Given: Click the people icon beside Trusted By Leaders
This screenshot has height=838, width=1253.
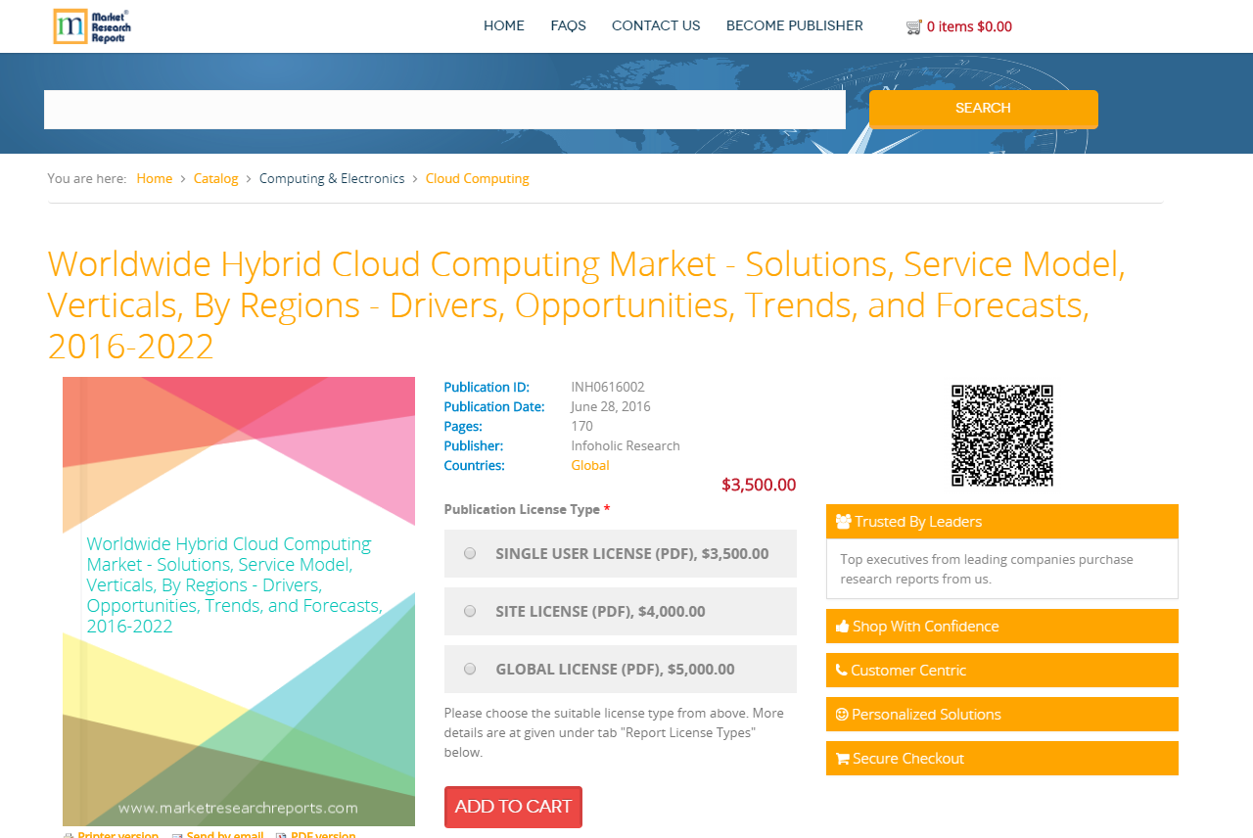Looking at the screenshot, I should pyautogui.click(x=843, y=522).
